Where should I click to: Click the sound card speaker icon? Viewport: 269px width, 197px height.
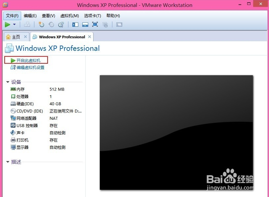(13, 133)
